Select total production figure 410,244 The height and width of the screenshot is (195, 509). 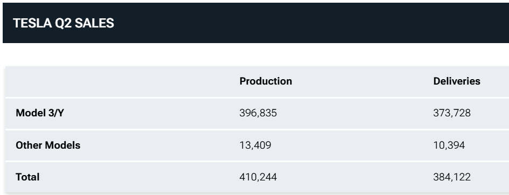[x=258, y=177]
